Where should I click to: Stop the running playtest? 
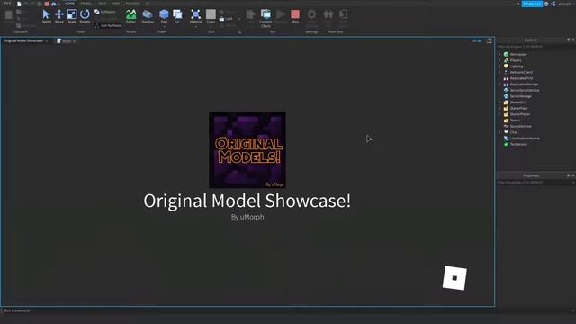click(x=295, y=16)
